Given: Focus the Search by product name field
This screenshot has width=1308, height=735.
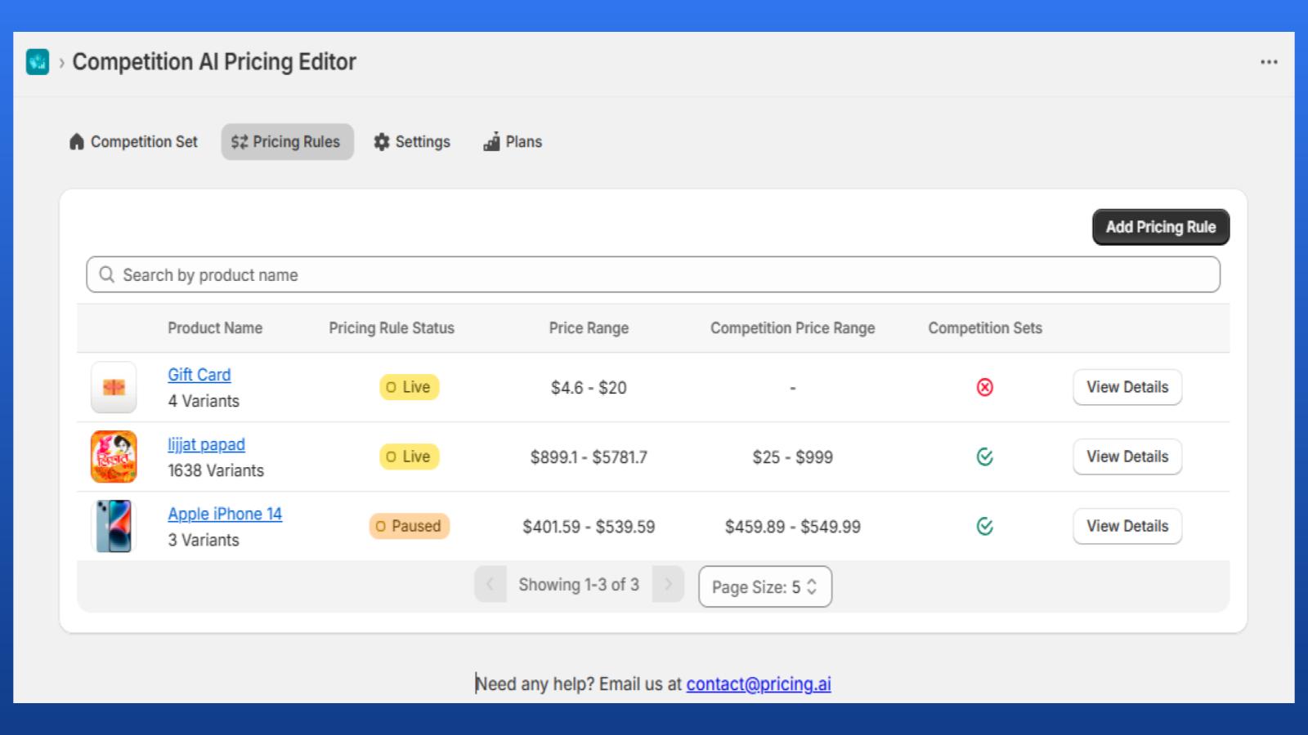Looking at the screenshot, I should click(x=653, y=274).
